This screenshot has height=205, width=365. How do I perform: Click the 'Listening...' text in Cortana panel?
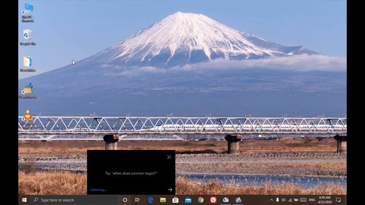[x=98, y=190]
